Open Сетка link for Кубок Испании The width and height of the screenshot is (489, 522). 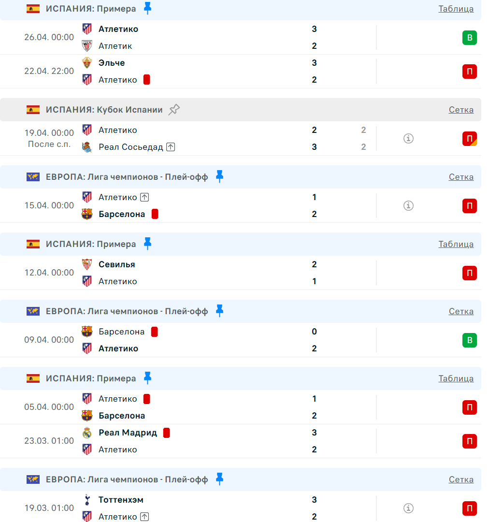click(461, 110)
